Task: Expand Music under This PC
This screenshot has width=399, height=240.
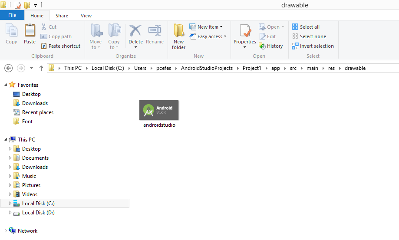Action: coord(10,176)
